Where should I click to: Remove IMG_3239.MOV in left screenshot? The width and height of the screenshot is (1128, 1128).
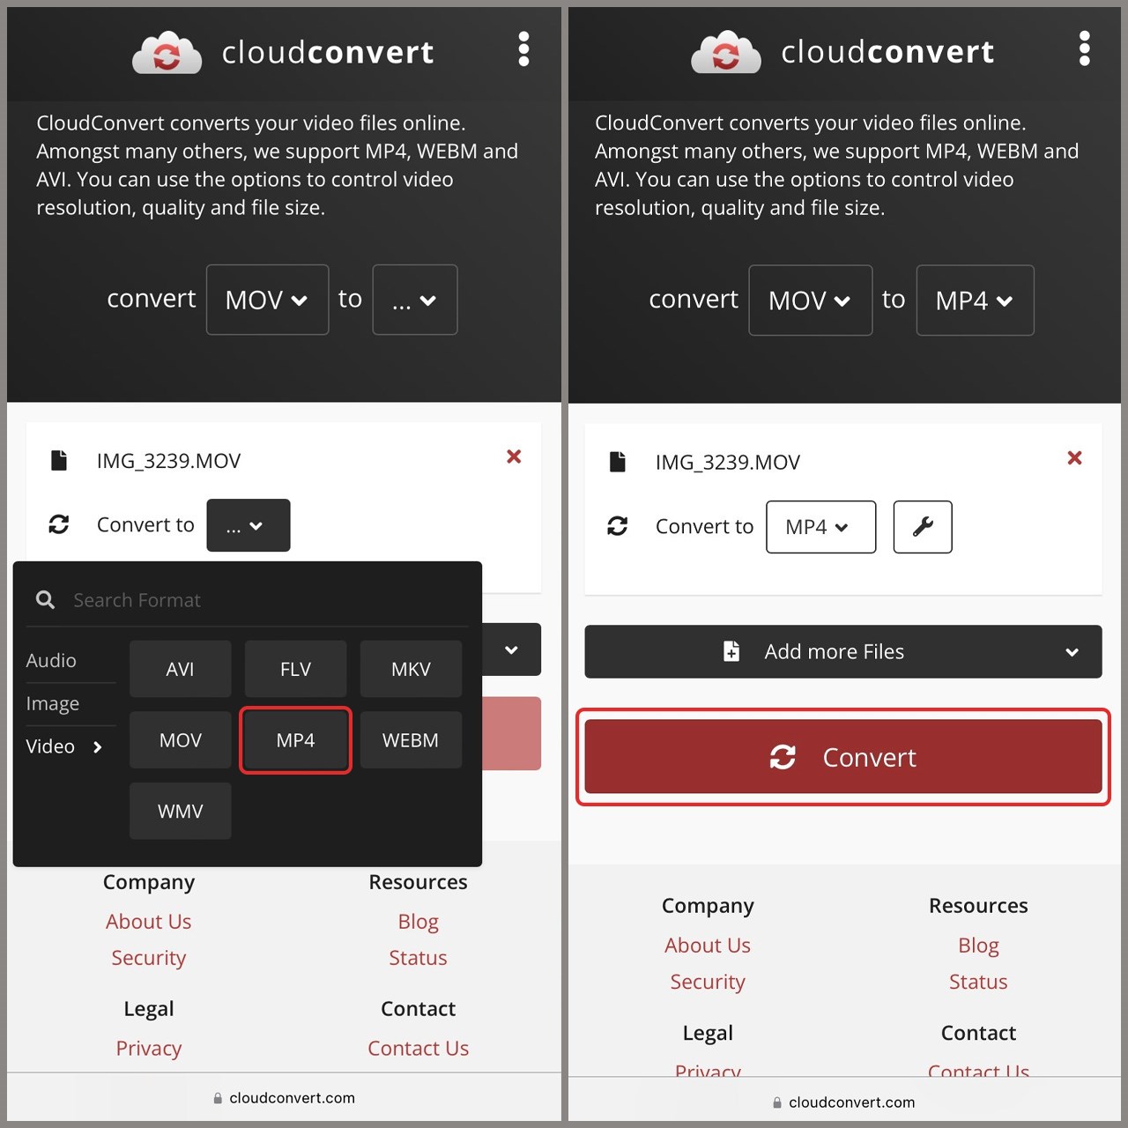pyautogui.click(x=514, y=456)
